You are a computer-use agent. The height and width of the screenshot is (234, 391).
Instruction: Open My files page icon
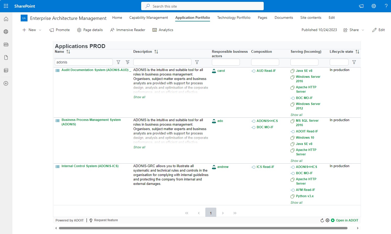pos(6,57)
